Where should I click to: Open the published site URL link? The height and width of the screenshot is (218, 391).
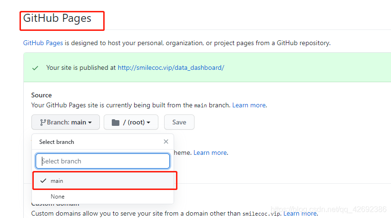coord(171,68)
